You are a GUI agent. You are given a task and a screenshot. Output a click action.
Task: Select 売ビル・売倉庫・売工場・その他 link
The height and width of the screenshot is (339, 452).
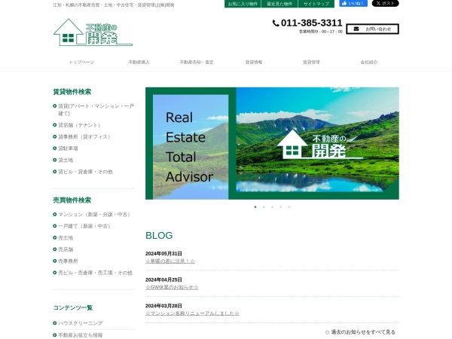coord(96,273)
